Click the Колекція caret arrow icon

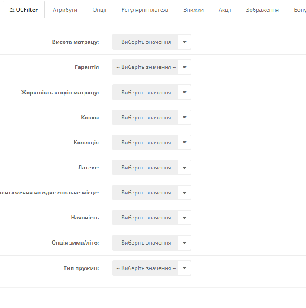click(184, 143)
